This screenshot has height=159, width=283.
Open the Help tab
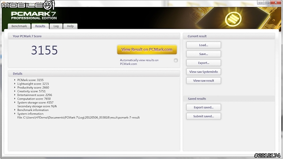[70, 26]
